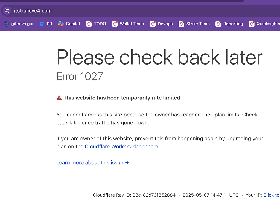Click the temporarily rate limited message
This screenshot has height=205, width=280.
(x=122, y=98)
